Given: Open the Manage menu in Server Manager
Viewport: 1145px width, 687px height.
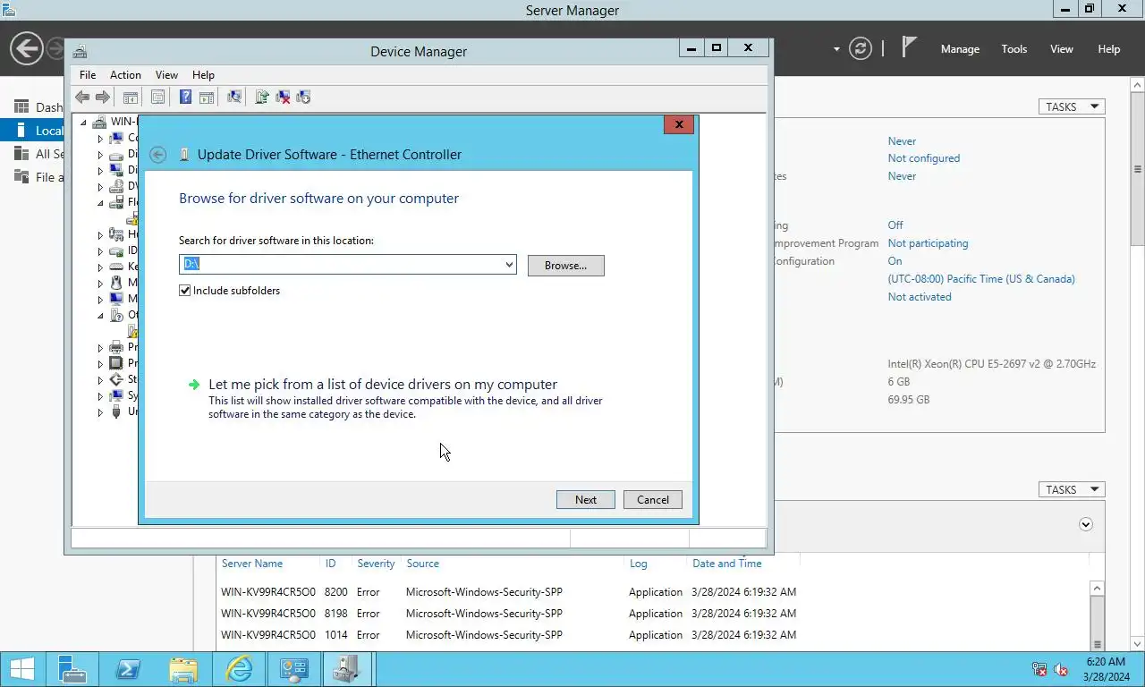Looking at the screenshot, I should click(x=960, y=49).
